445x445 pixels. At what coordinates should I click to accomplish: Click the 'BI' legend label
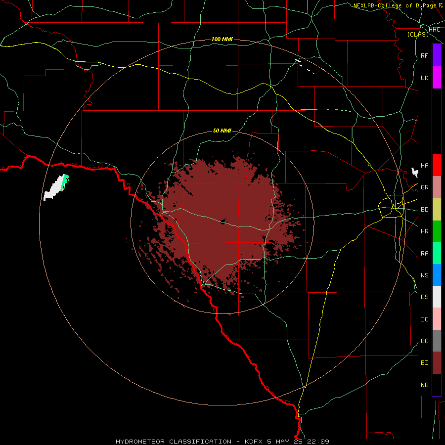[x=425, y=363]
